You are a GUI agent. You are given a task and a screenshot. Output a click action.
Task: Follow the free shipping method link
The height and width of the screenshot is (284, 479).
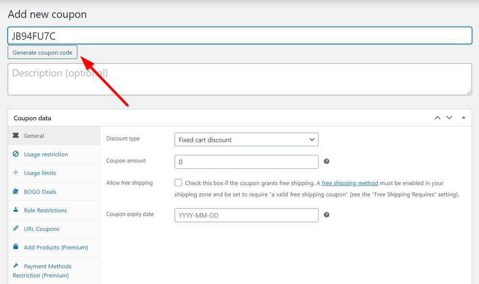[350, 183]
